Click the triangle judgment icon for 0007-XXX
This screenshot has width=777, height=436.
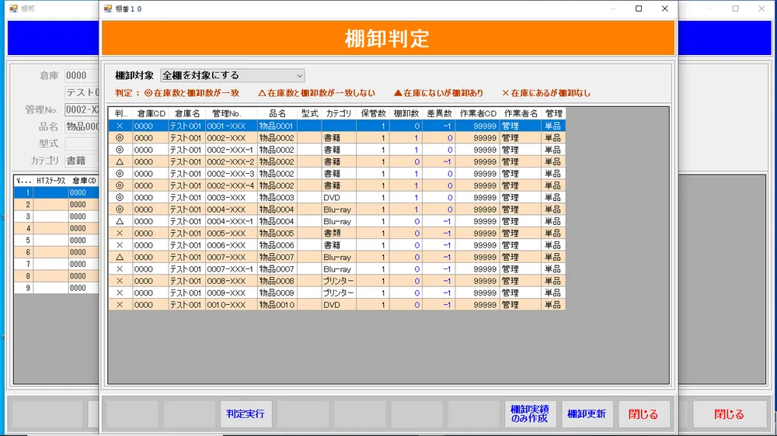(x=120, y=258)
